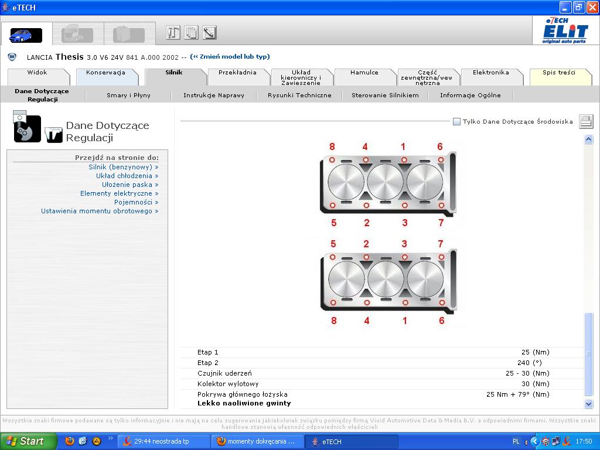Enable Tylko Dane Dotyczące Środowiska checkbox
This screenshot has height=450, width=600.
[x=456, y=122]
